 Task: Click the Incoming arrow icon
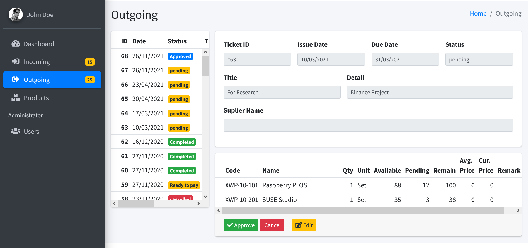[16, 61]
